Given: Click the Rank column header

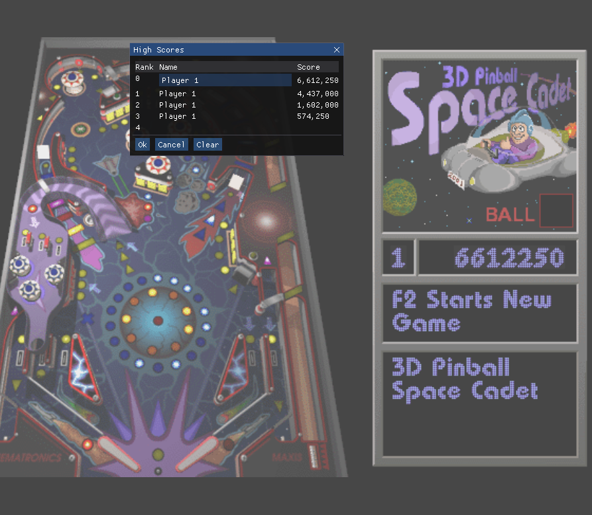Looking at the screenshot, I should [145, 67].
